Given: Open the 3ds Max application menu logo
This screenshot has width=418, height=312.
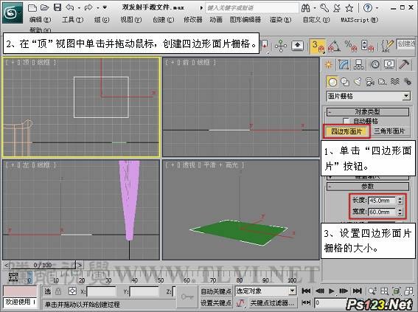Looking at the screenshot, I should [x=13, y=12].
